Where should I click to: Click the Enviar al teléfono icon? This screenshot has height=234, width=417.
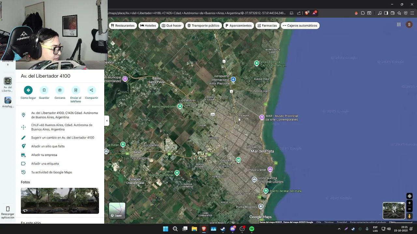click(x=76, y=90)
